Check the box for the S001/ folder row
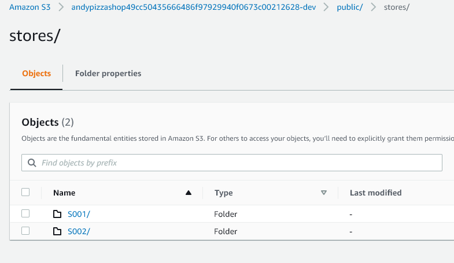Screen dimensions: 454x263 pos(25,213)
